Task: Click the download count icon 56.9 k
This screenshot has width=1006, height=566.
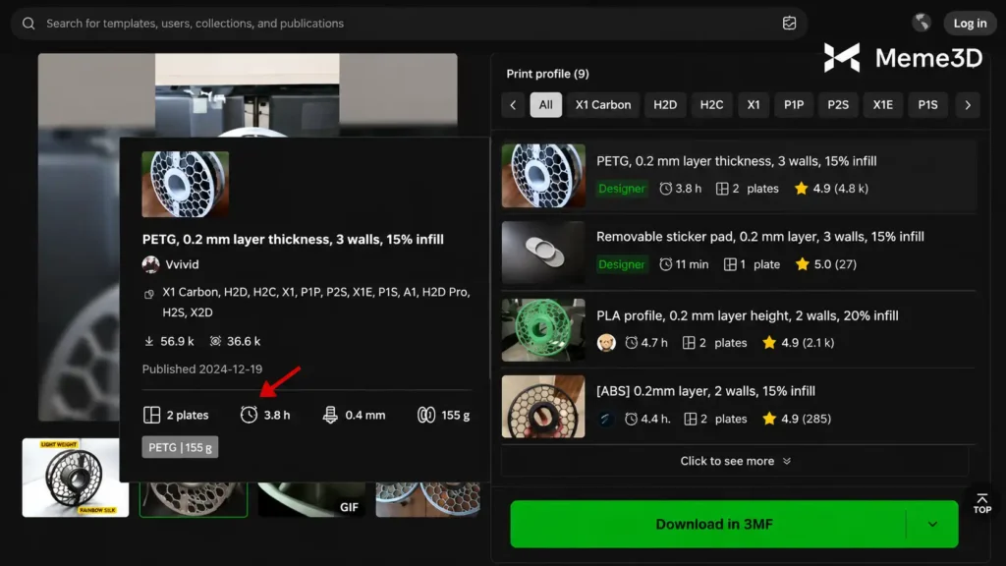Action: 149,341
